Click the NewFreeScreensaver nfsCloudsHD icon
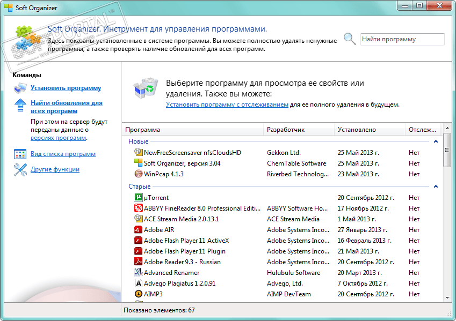Viewport: 456px width, 321px height. [138, 152]
